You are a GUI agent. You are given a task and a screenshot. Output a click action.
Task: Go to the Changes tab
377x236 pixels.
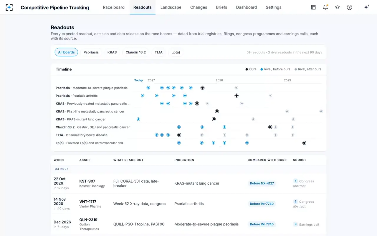[x=199, y=7]
